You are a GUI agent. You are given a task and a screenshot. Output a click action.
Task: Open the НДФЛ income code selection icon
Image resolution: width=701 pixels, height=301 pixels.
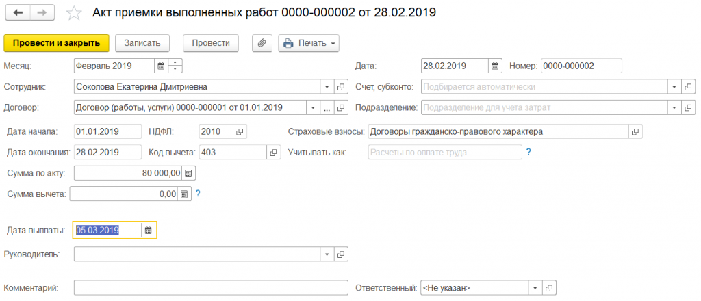[240, 131]
